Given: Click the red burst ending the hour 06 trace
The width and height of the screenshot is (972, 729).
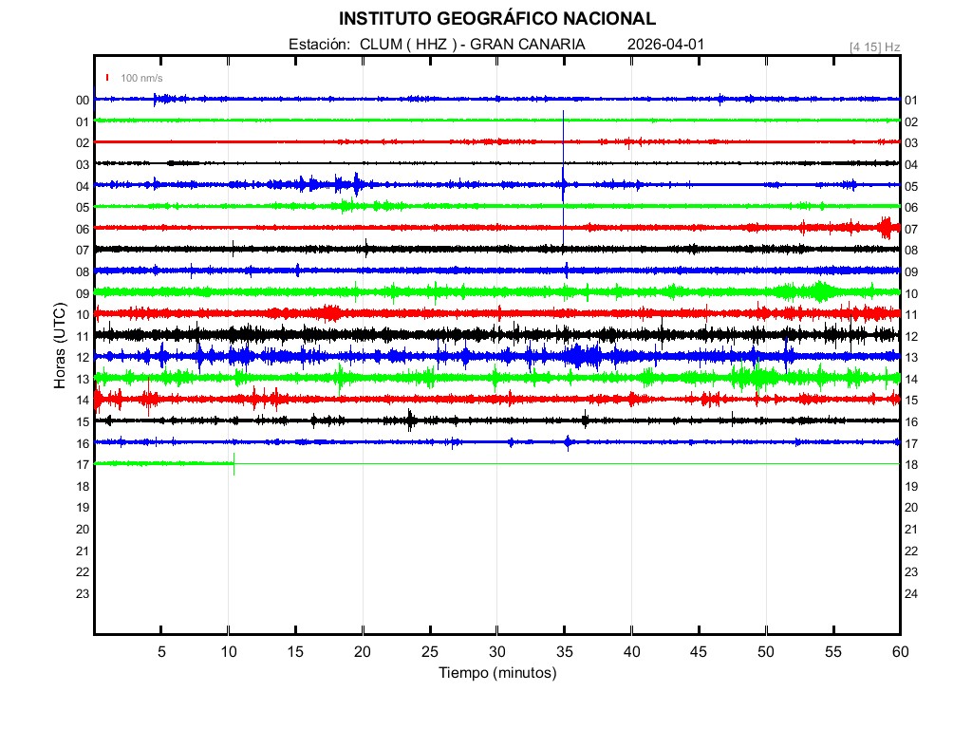Looking at the screenshot, I should (x=888, y=227).
